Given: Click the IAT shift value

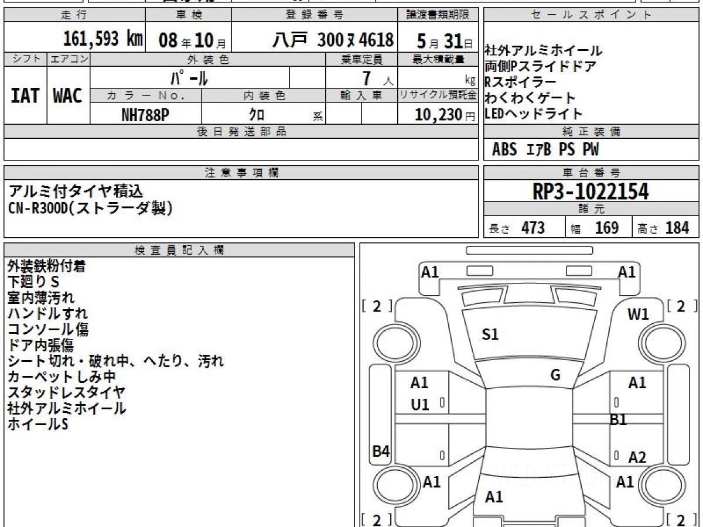Looking at the screenshot, I should (x=25, y=96).
